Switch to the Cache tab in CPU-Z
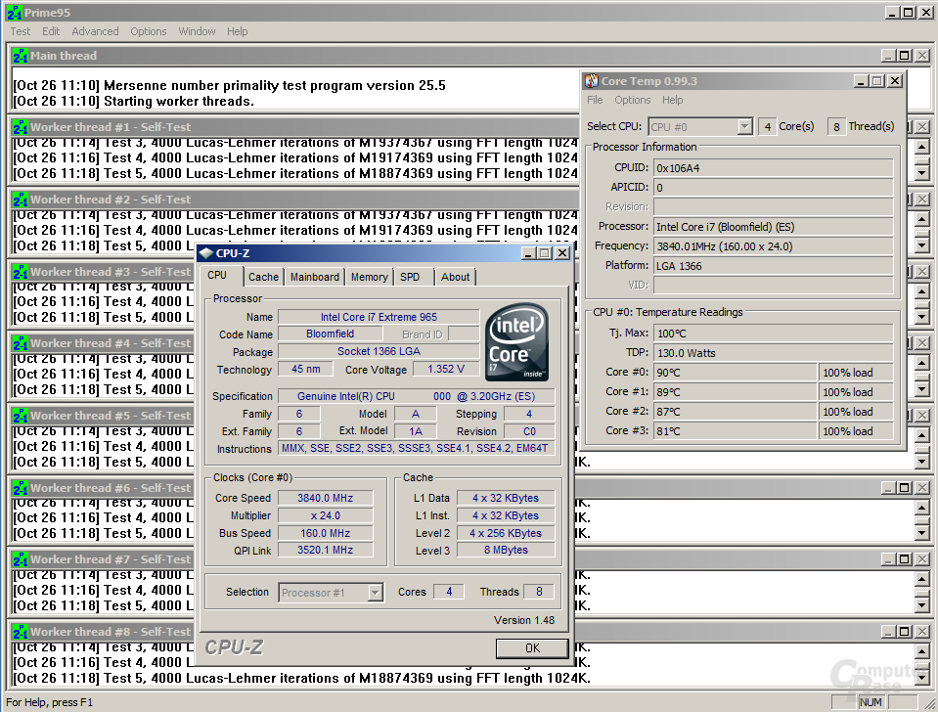The image size is (938, 712). (263, 277)
